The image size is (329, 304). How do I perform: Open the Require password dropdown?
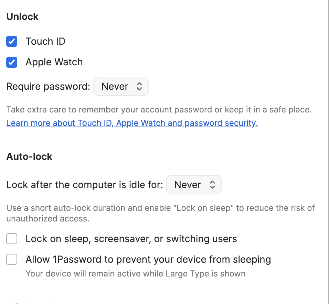click(x=121, y=86)
